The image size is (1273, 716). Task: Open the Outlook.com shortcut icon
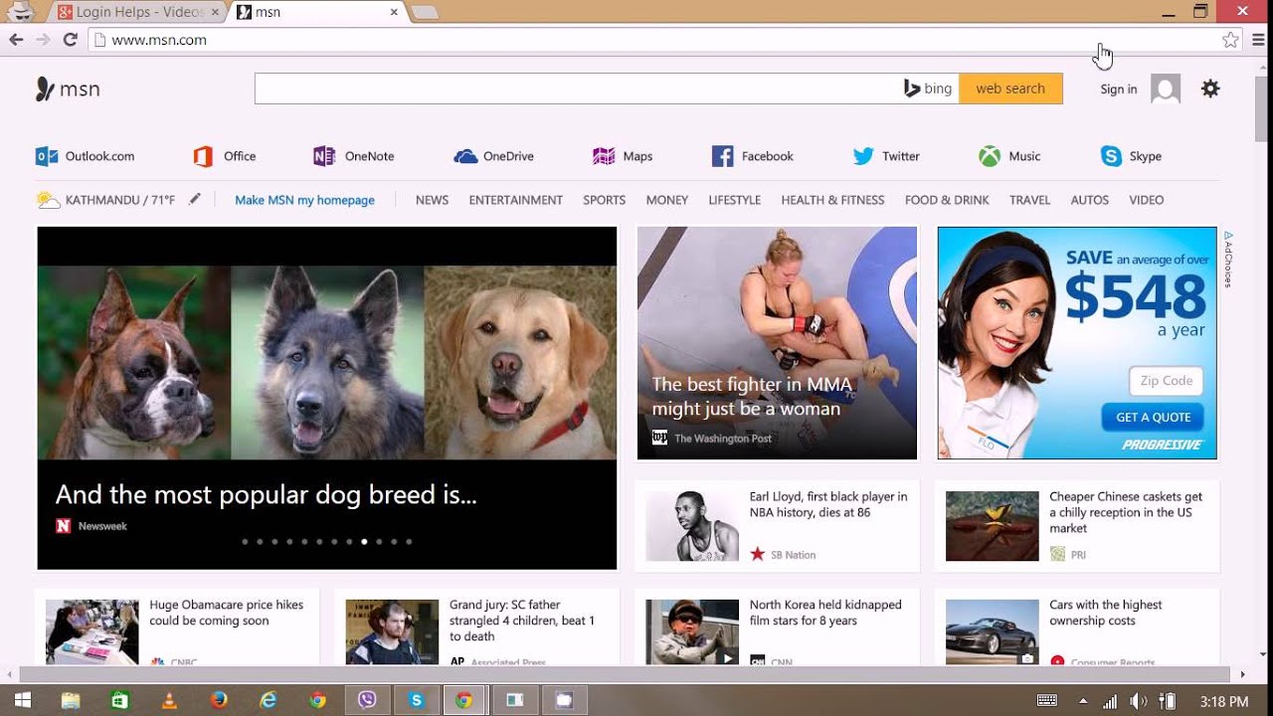(46, 156)
